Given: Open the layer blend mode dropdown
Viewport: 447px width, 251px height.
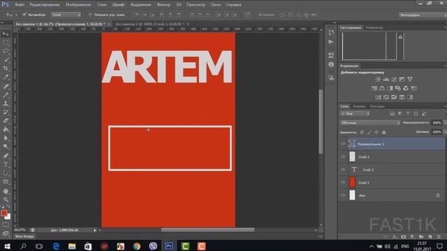Looking at the screenshot, I should (370, 123).
